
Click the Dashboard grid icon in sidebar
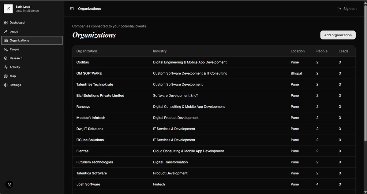[6, 23]
